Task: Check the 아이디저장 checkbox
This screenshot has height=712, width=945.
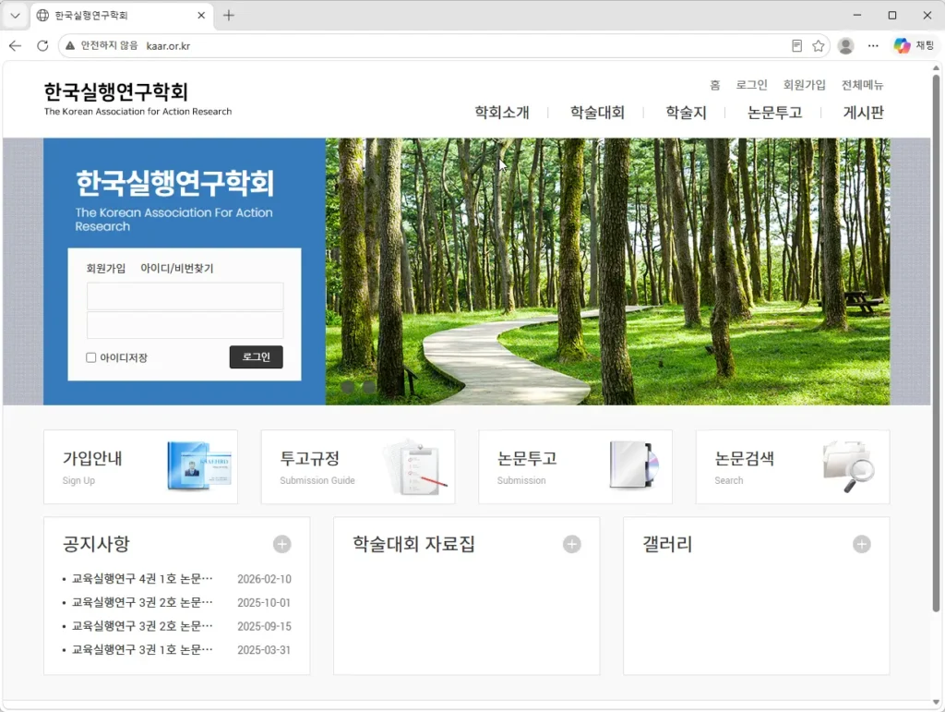Action: pos(91,357)
